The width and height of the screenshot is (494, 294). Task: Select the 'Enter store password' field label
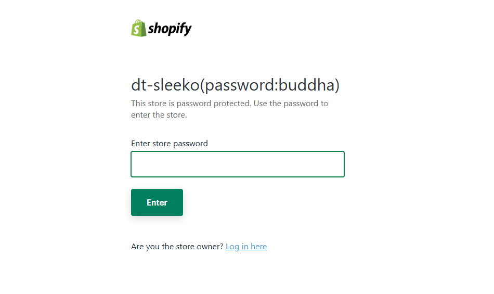pyautogui.click(x=169, y=144)
